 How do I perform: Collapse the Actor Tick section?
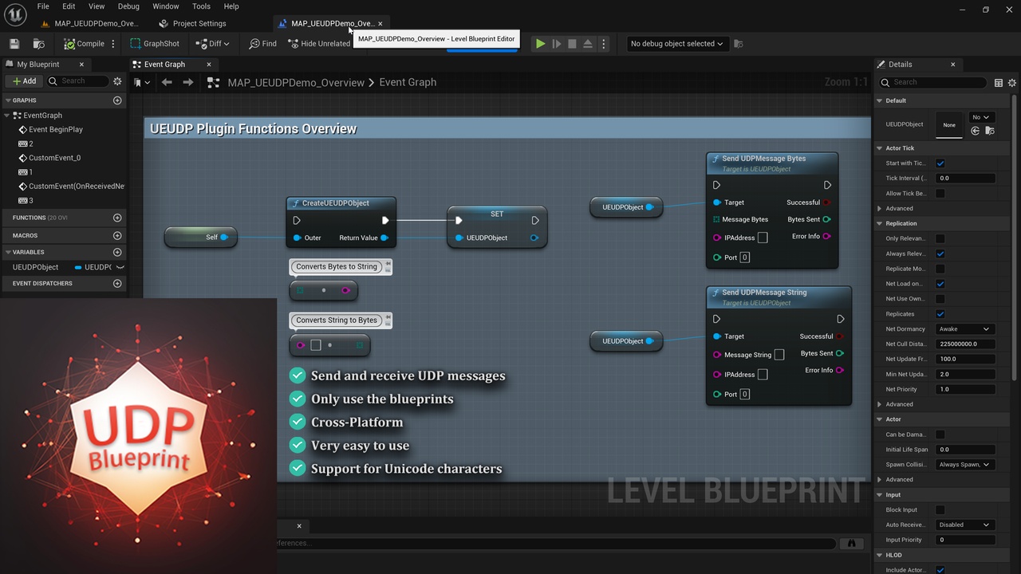(880, 148)
